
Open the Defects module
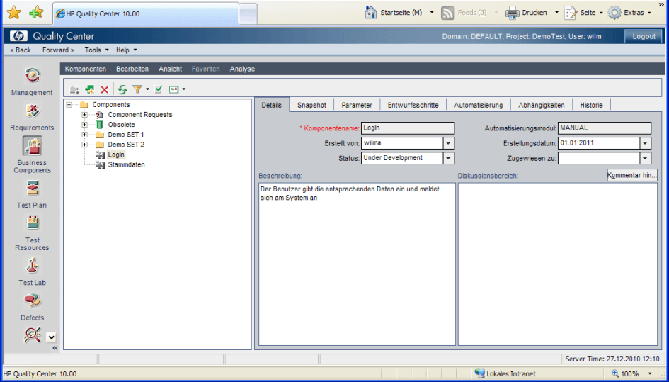tap(32, 301)
